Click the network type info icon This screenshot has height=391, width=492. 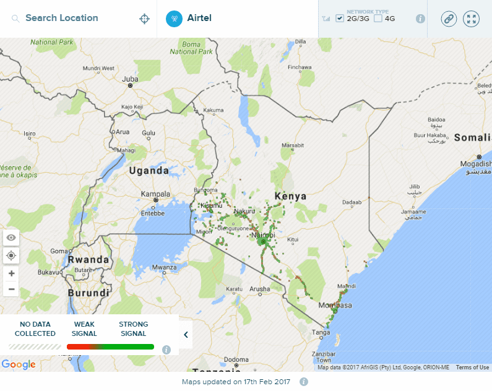click(x=420, y=19)
